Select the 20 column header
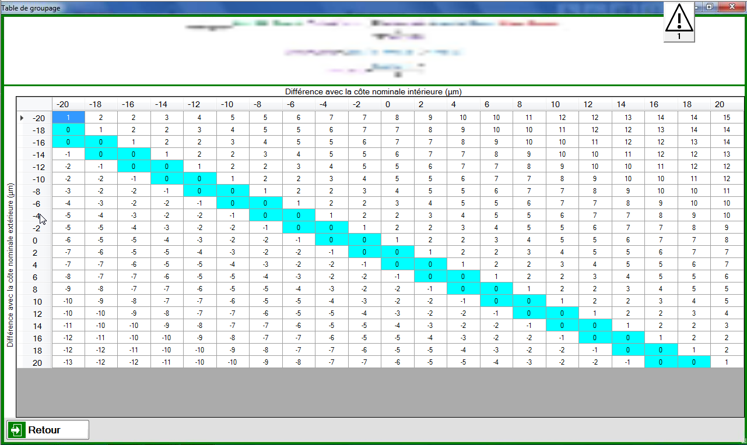 point(720,104)
